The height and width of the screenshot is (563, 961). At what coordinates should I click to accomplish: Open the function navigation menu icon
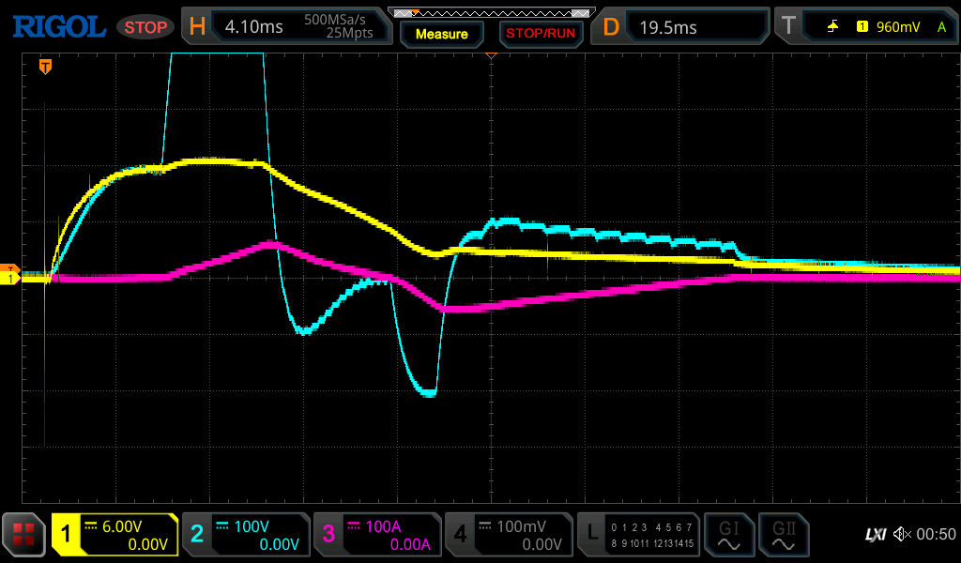click(24, 534)
